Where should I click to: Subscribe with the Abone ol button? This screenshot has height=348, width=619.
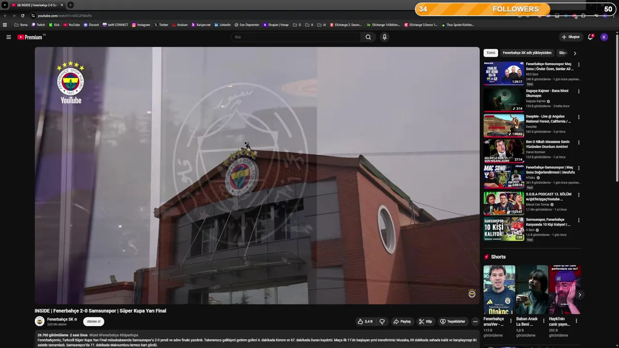point(93,321)
